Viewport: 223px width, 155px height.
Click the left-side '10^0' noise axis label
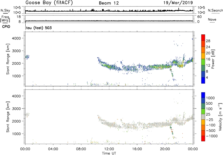(17, 13)
